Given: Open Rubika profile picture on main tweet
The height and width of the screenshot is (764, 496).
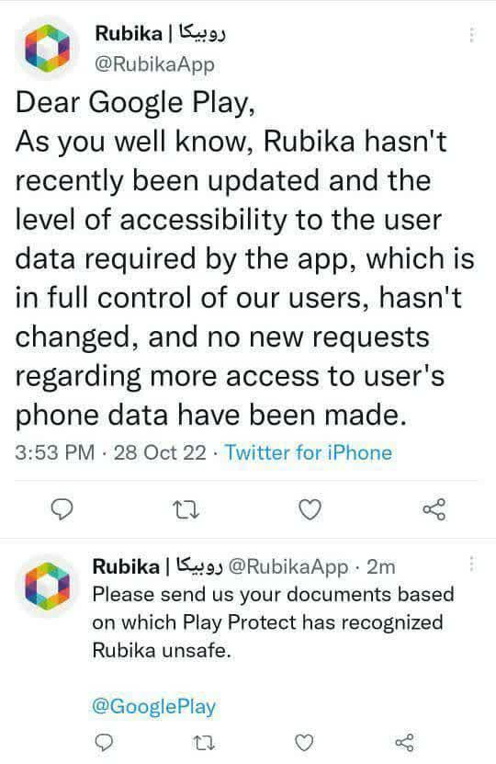Looking at the screenshot, I should [x=47, y=49].
